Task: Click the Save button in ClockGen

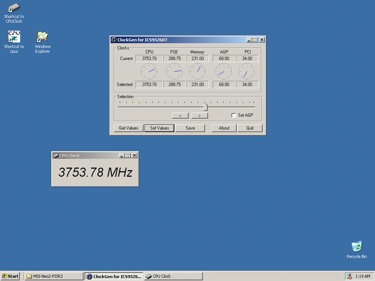Action: tap(190, 128)
